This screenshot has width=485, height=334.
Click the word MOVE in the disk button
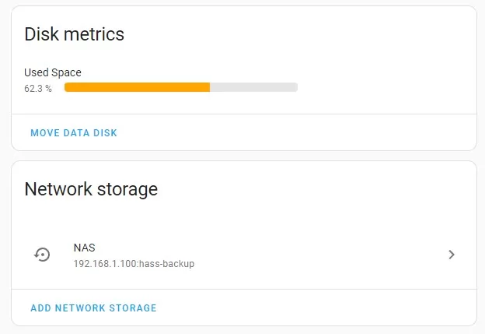[x=45, y=133]
